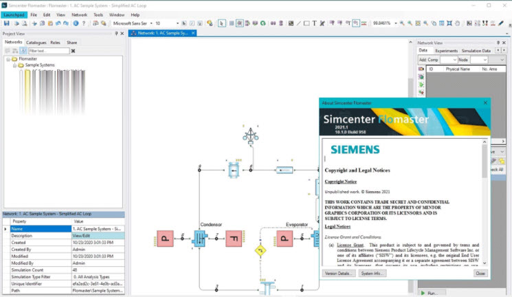Select the Sample Systems folder

[x=40, y=65]
